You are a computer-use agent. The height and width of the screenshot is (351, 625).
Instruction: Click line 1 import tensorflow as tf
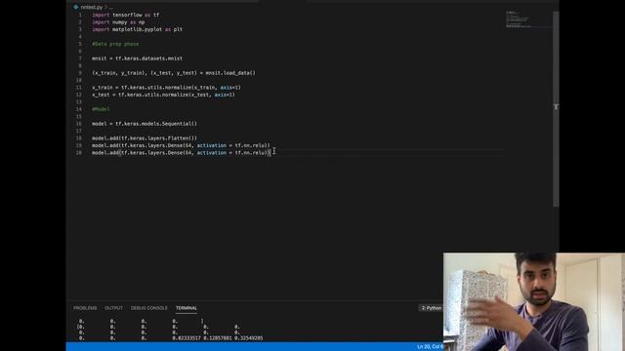126,15
